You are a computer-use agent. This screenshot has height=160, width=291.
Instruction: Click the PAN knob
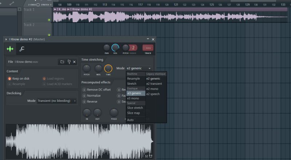click(x=107, y=48)
